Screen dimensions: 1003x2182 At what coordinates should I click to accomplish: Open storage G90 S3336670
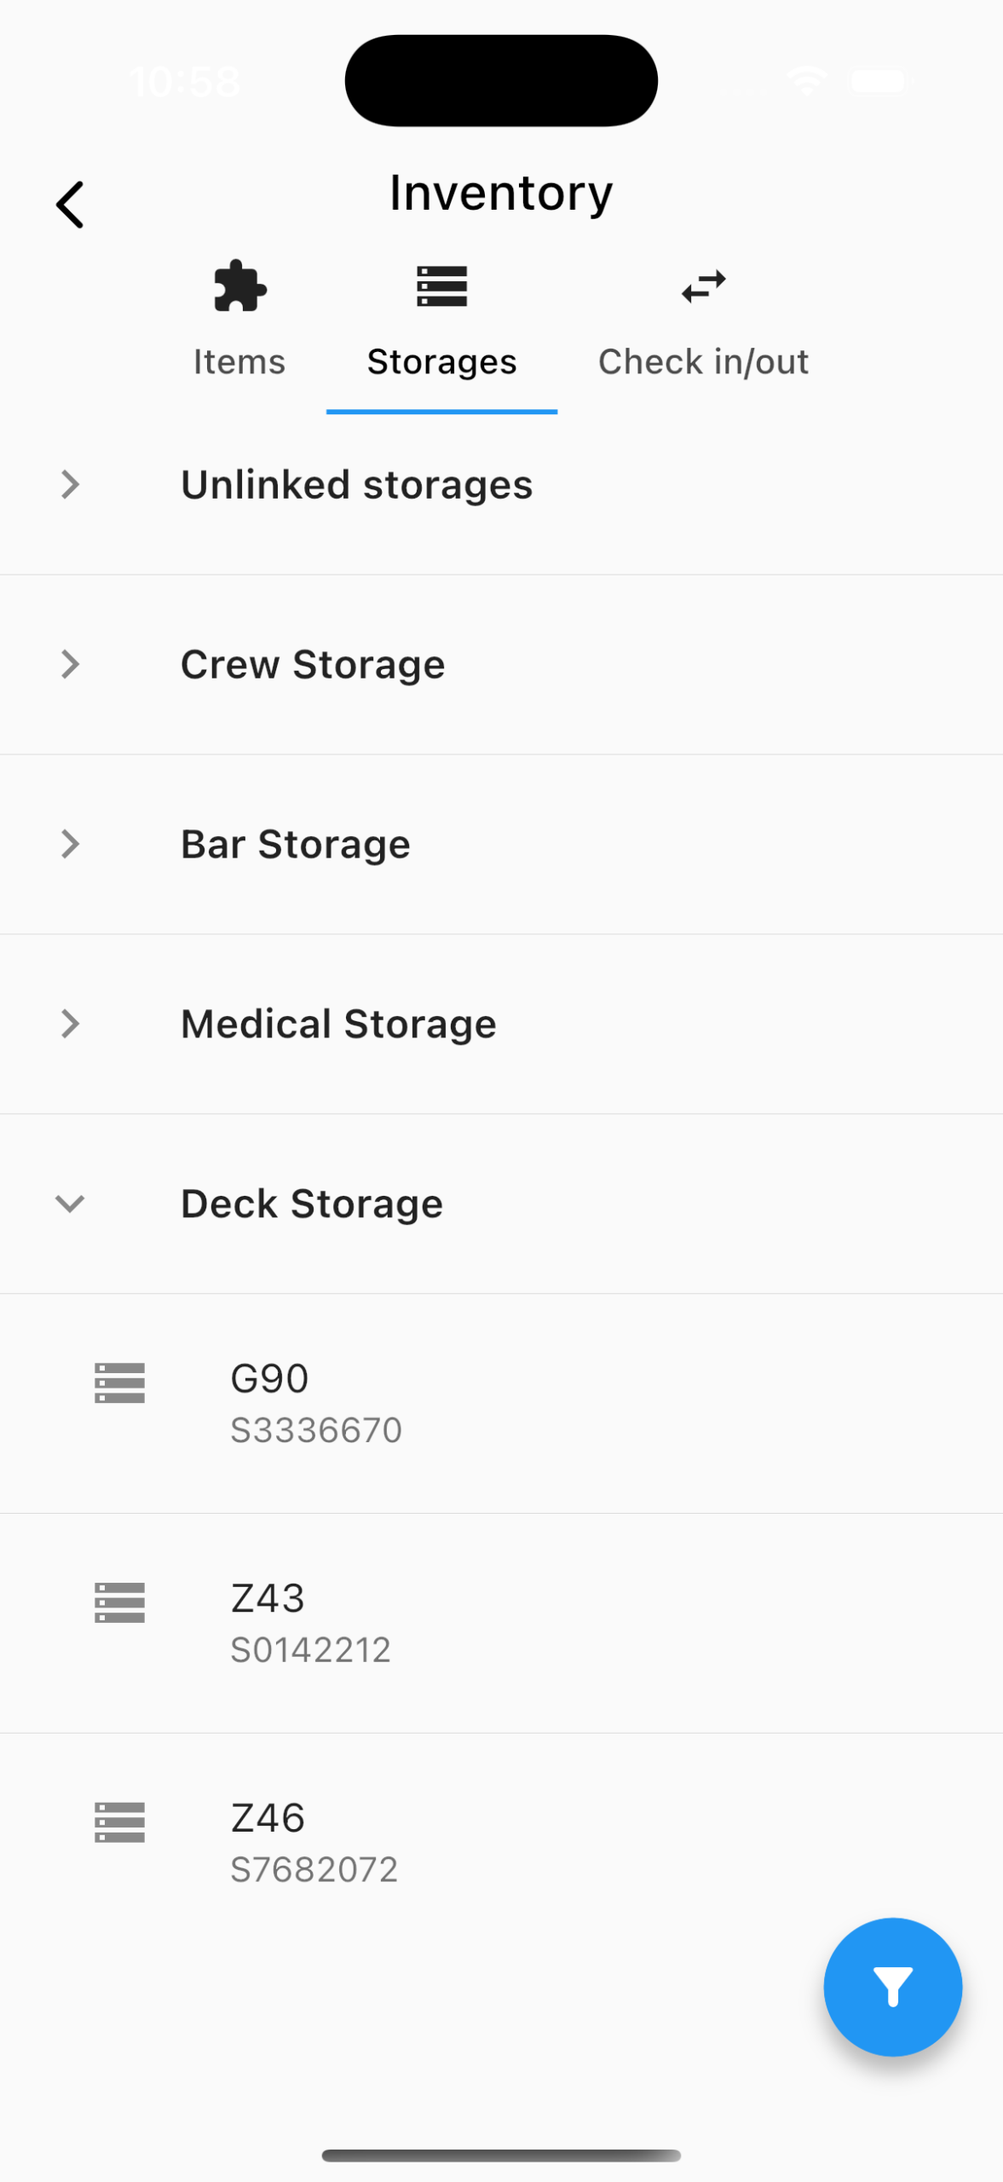point(315,1402)
